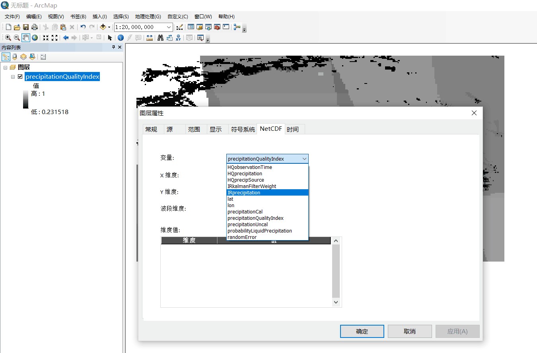Create Viewer Window tool
The width and height of the screenshot is (537, 353).
point(200,38)
